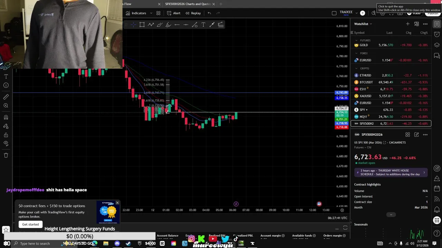Toggle the Watchlist panel sidebar icon

437,24
